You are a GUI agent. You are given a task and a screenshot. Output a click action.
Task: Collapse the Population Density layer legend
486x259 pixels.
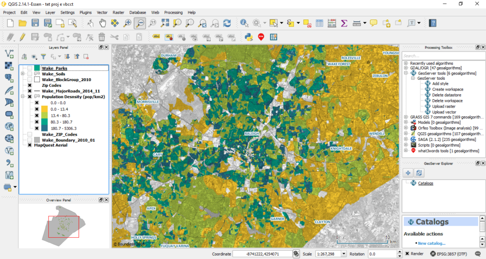[23, 97]
